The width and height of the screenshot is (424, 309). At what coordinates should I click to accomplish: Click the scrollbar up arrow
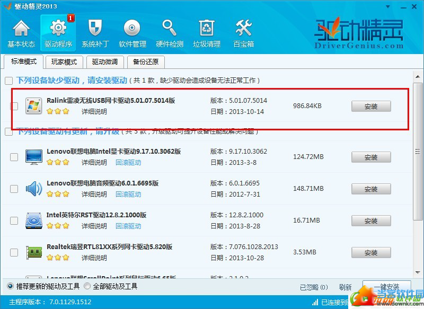point(418,77)
